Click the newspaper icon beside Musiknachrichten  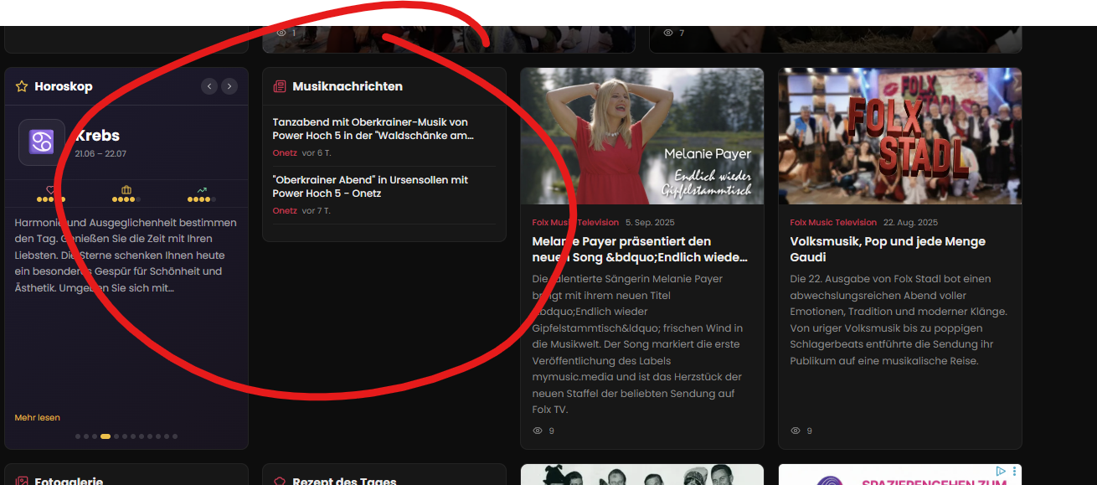coord(280,86)
